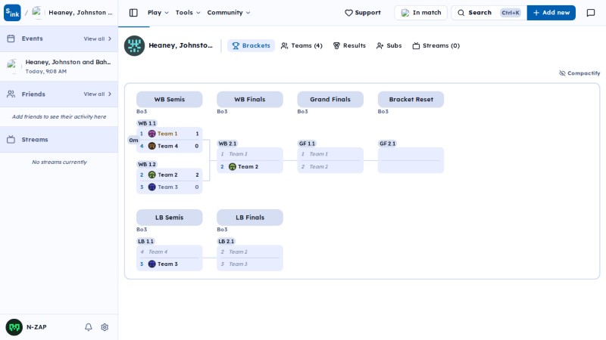
Task: Click Team 3 avatar in WB 1.2
Action: coord(152,187)
